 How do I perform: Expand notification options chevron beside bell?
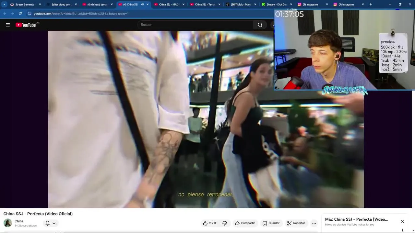pyautogui.click(x=54, y=223)
